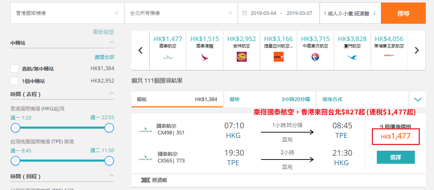
Task: Click the right handle of the HKG departure slider
Action: 109,128
